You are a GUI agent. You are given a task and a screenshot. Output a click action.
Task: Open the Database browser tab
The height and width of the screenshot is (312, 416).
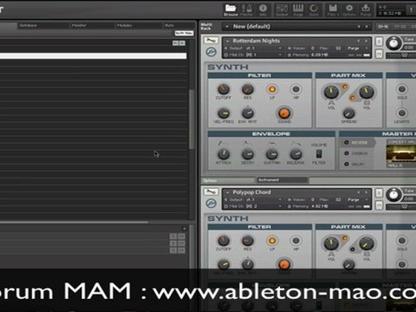43,25
